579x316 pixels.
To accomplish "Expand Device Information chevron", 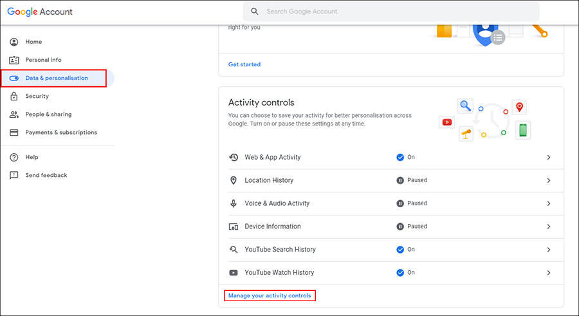I will tap(549, 227).
